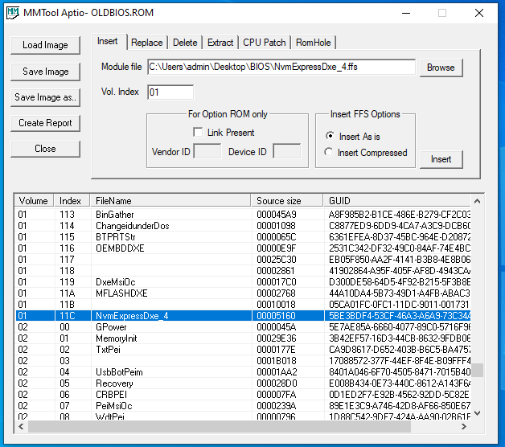Click the Vendor ID field

207,151
